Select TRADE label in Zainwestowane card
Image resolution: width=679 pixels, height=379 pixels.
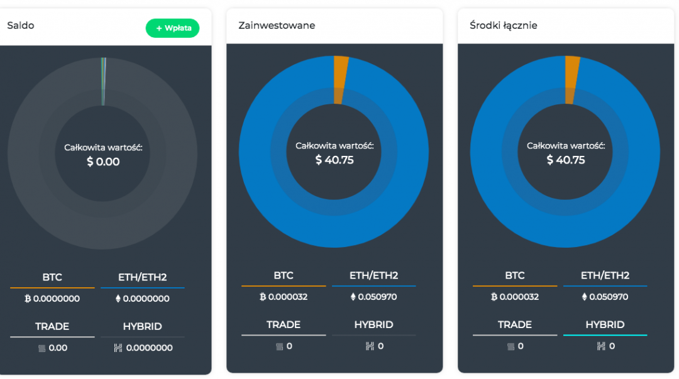click(x=283, y=324)
